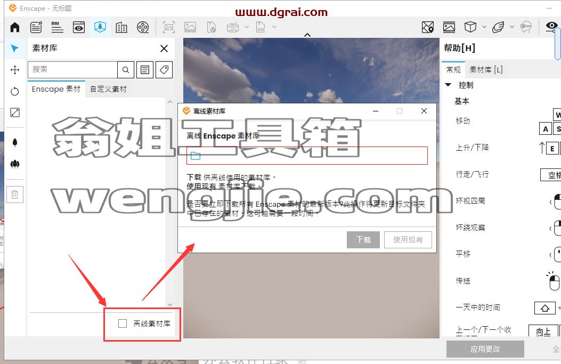Switch to the 自定义素材 tab
Screen dimensions: 561x364
[x=108, y=89]
